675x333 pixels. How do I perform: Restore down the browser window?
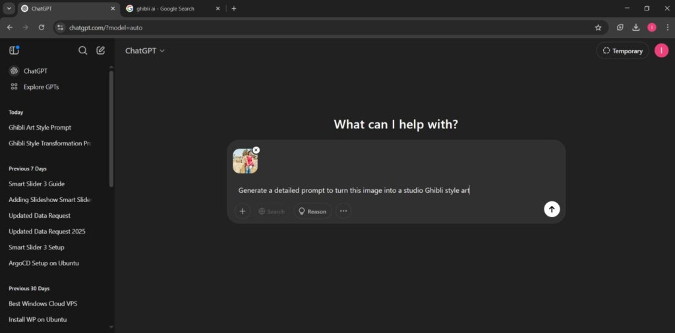click(647, 8)
